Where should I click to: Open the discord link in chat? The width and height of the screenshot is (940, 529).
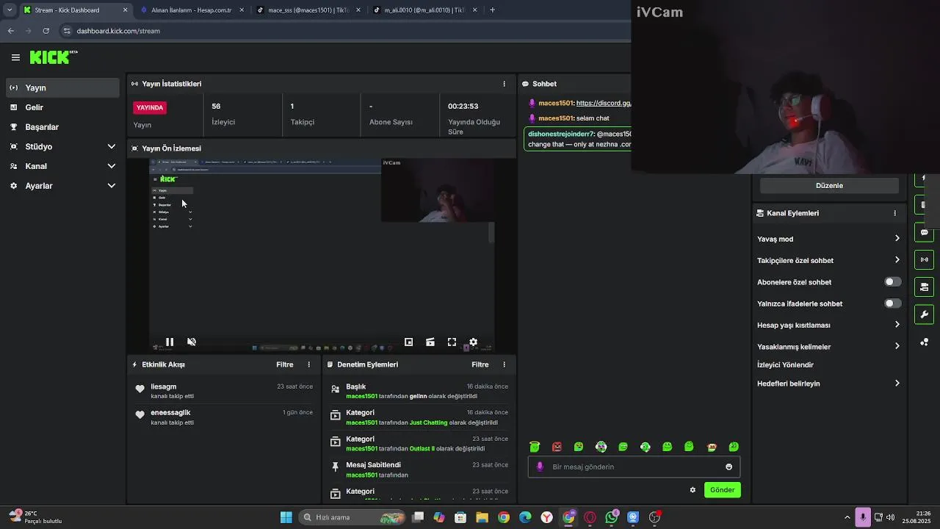pos(603,104)
